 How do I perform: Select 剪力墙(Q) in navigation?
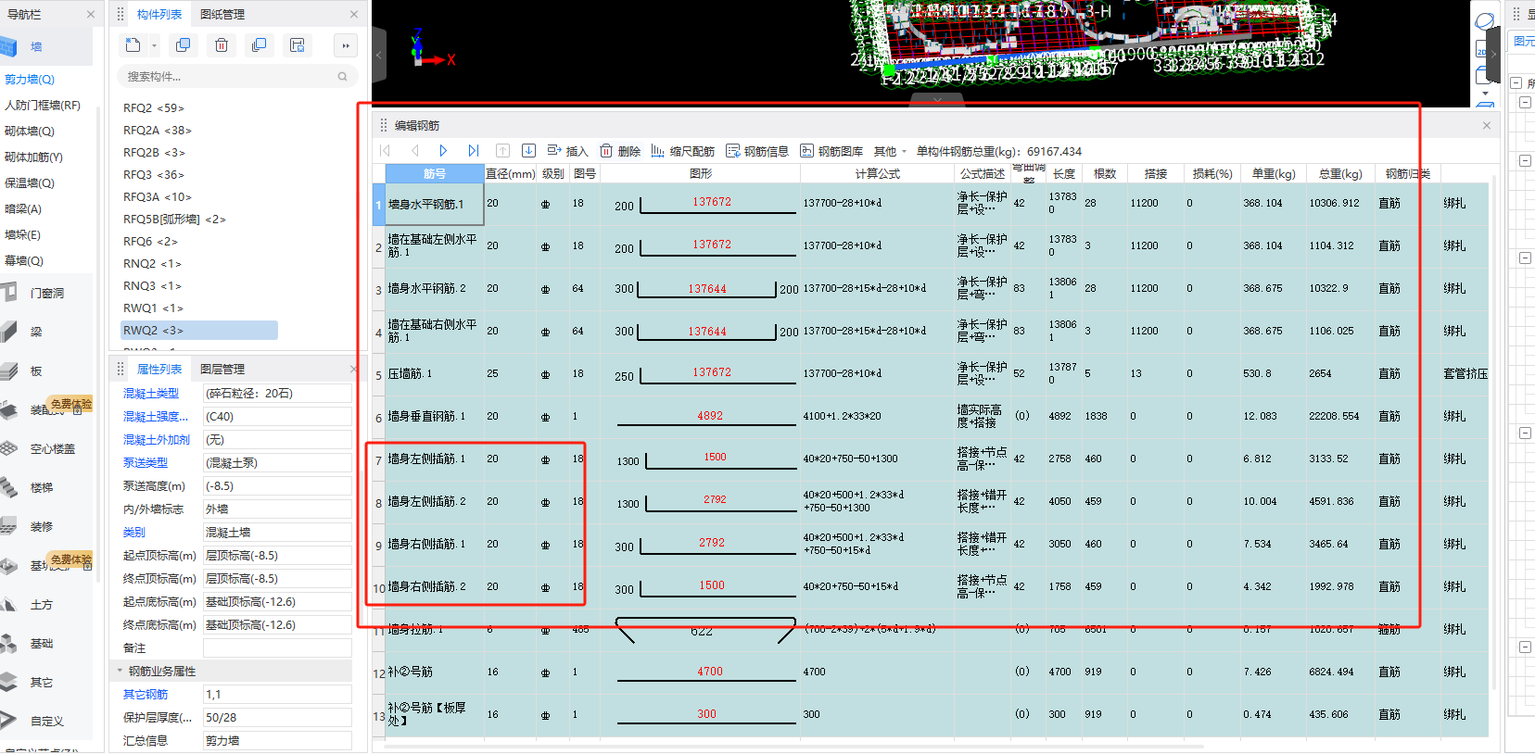pos(30,80)
